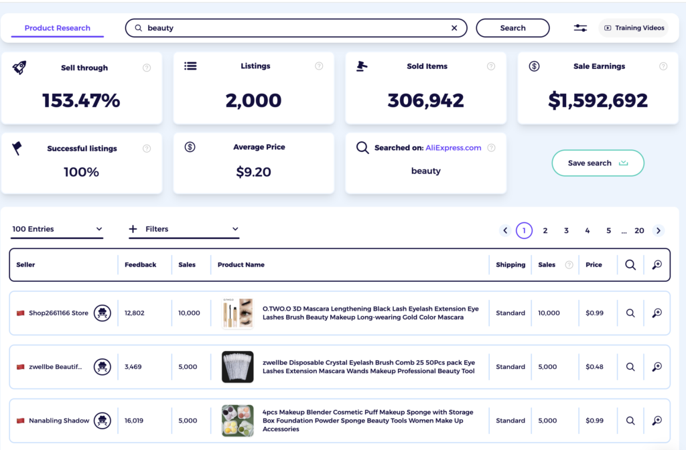686x450 pixels.
Task: Open the search settings sliders icon
Action: pyautogui.click(x=580, y=27)
